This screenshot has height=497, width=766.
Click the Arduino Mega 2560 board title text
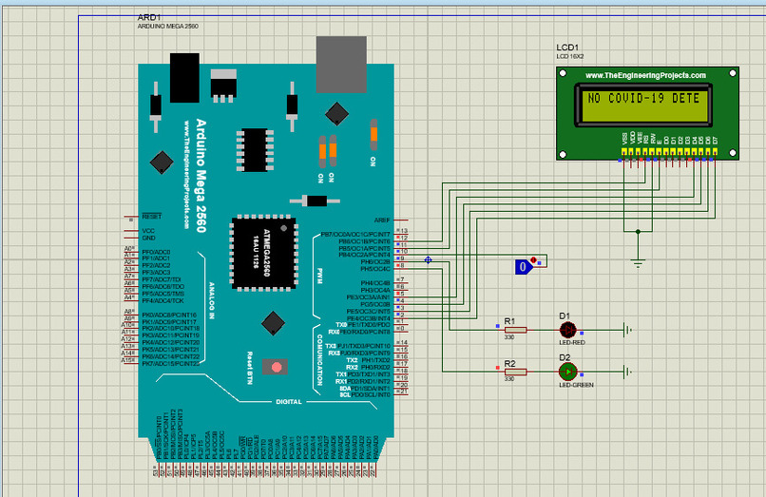[x=201, y=176]
